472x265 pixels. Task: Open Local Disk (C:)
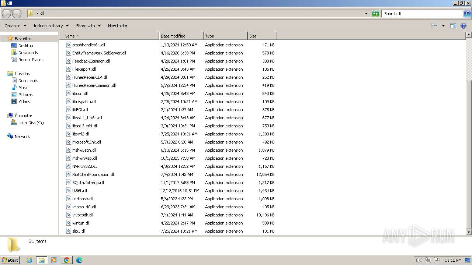(x=31, y=123)
